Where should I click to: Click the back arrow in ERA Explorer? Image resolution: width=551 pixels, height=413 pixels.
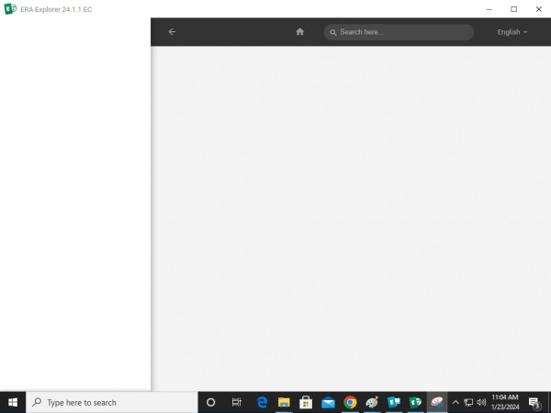pyautogui.click(x=172, y=32)
